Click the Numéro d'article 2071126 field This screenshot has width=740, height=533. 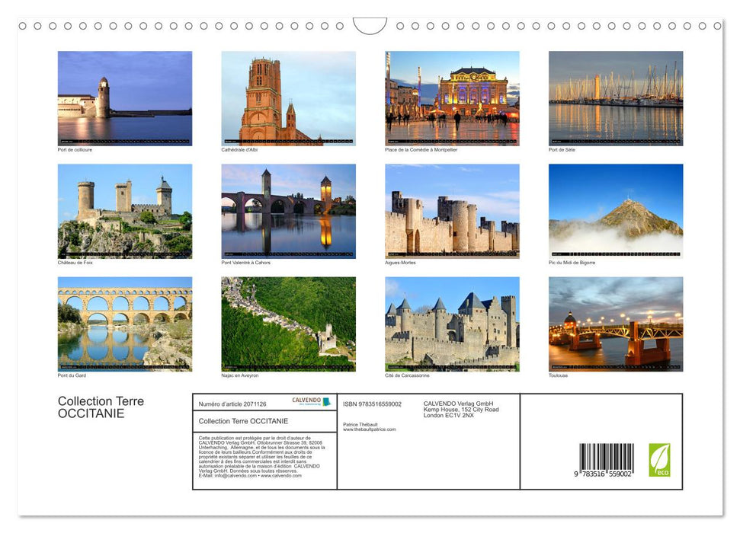tap(232, 404)
